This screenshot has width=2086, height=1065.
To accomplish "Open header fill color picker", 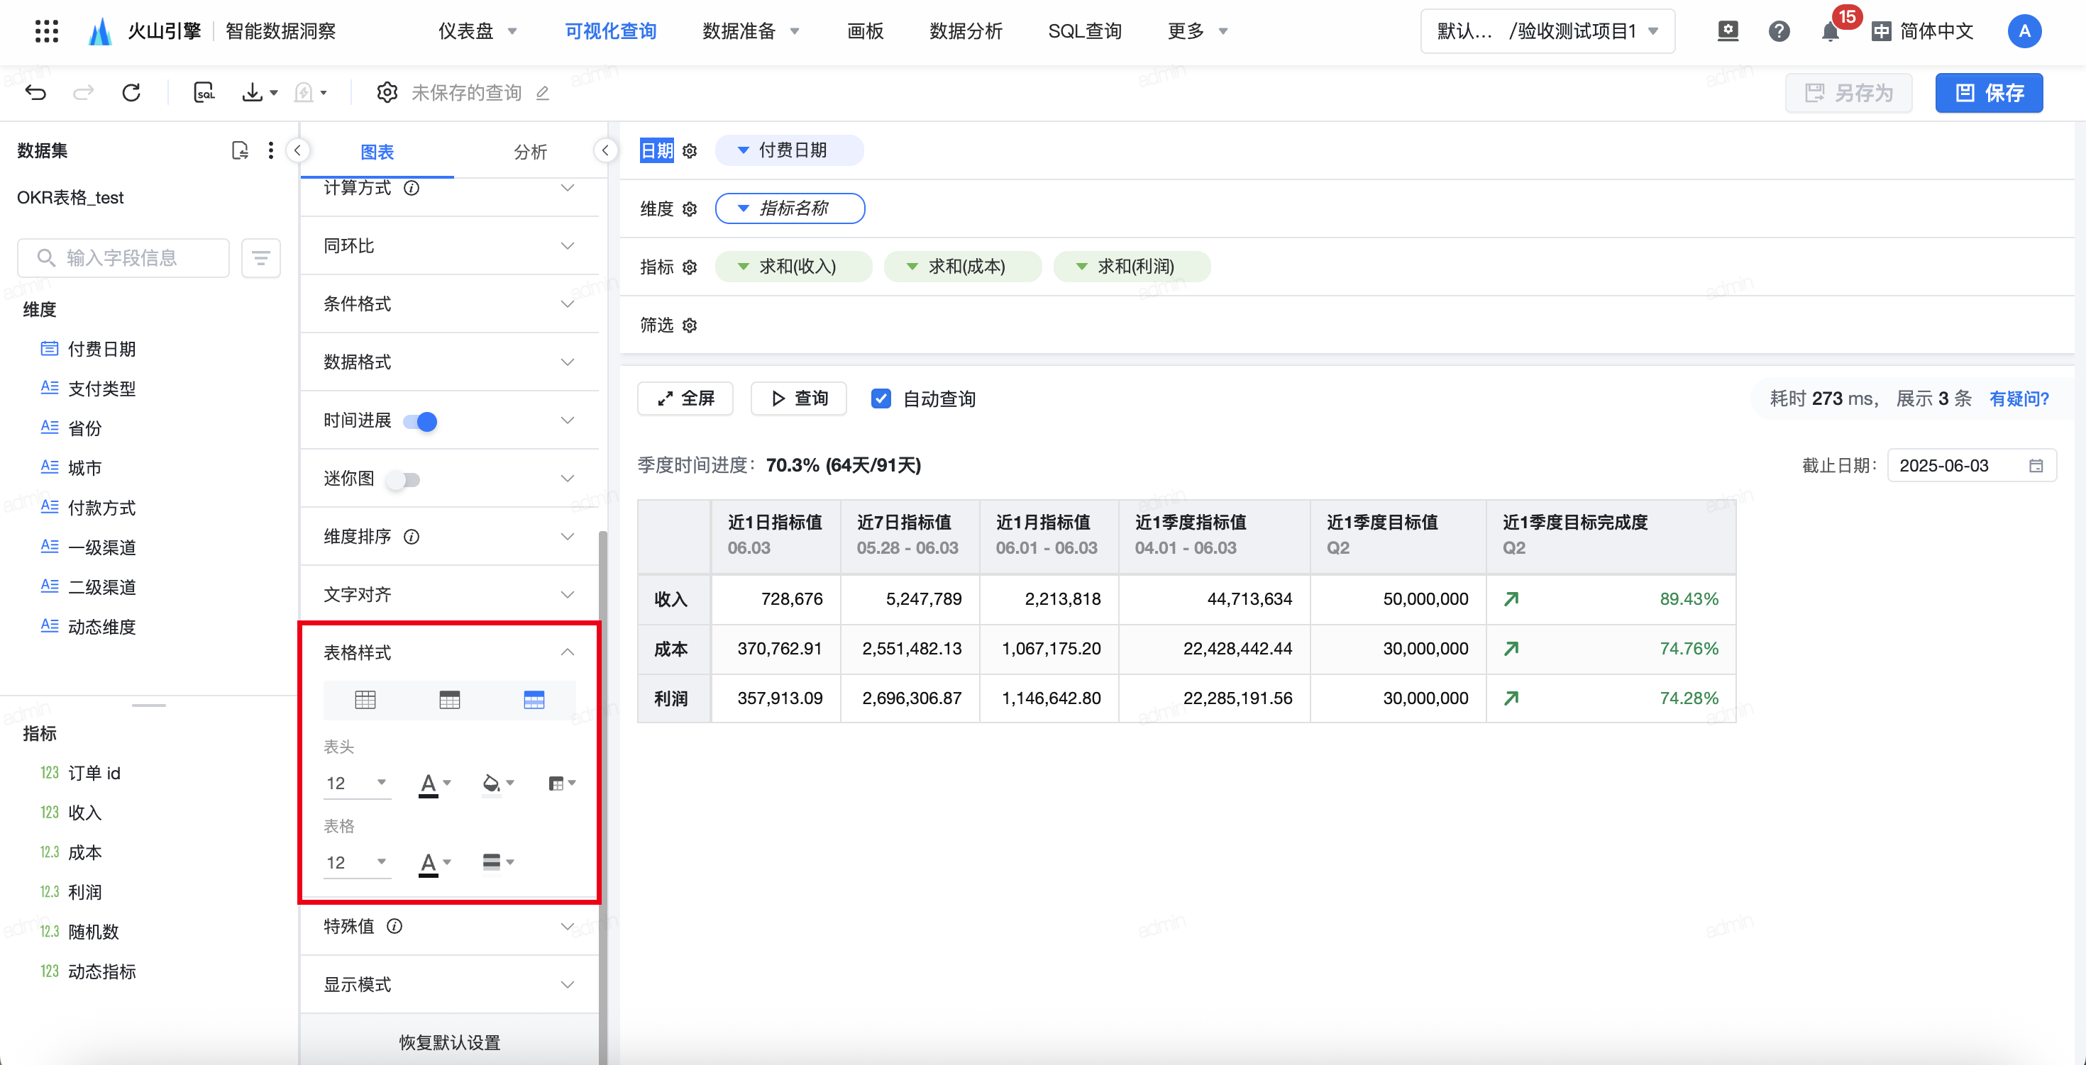I will (x=498, y=784).
